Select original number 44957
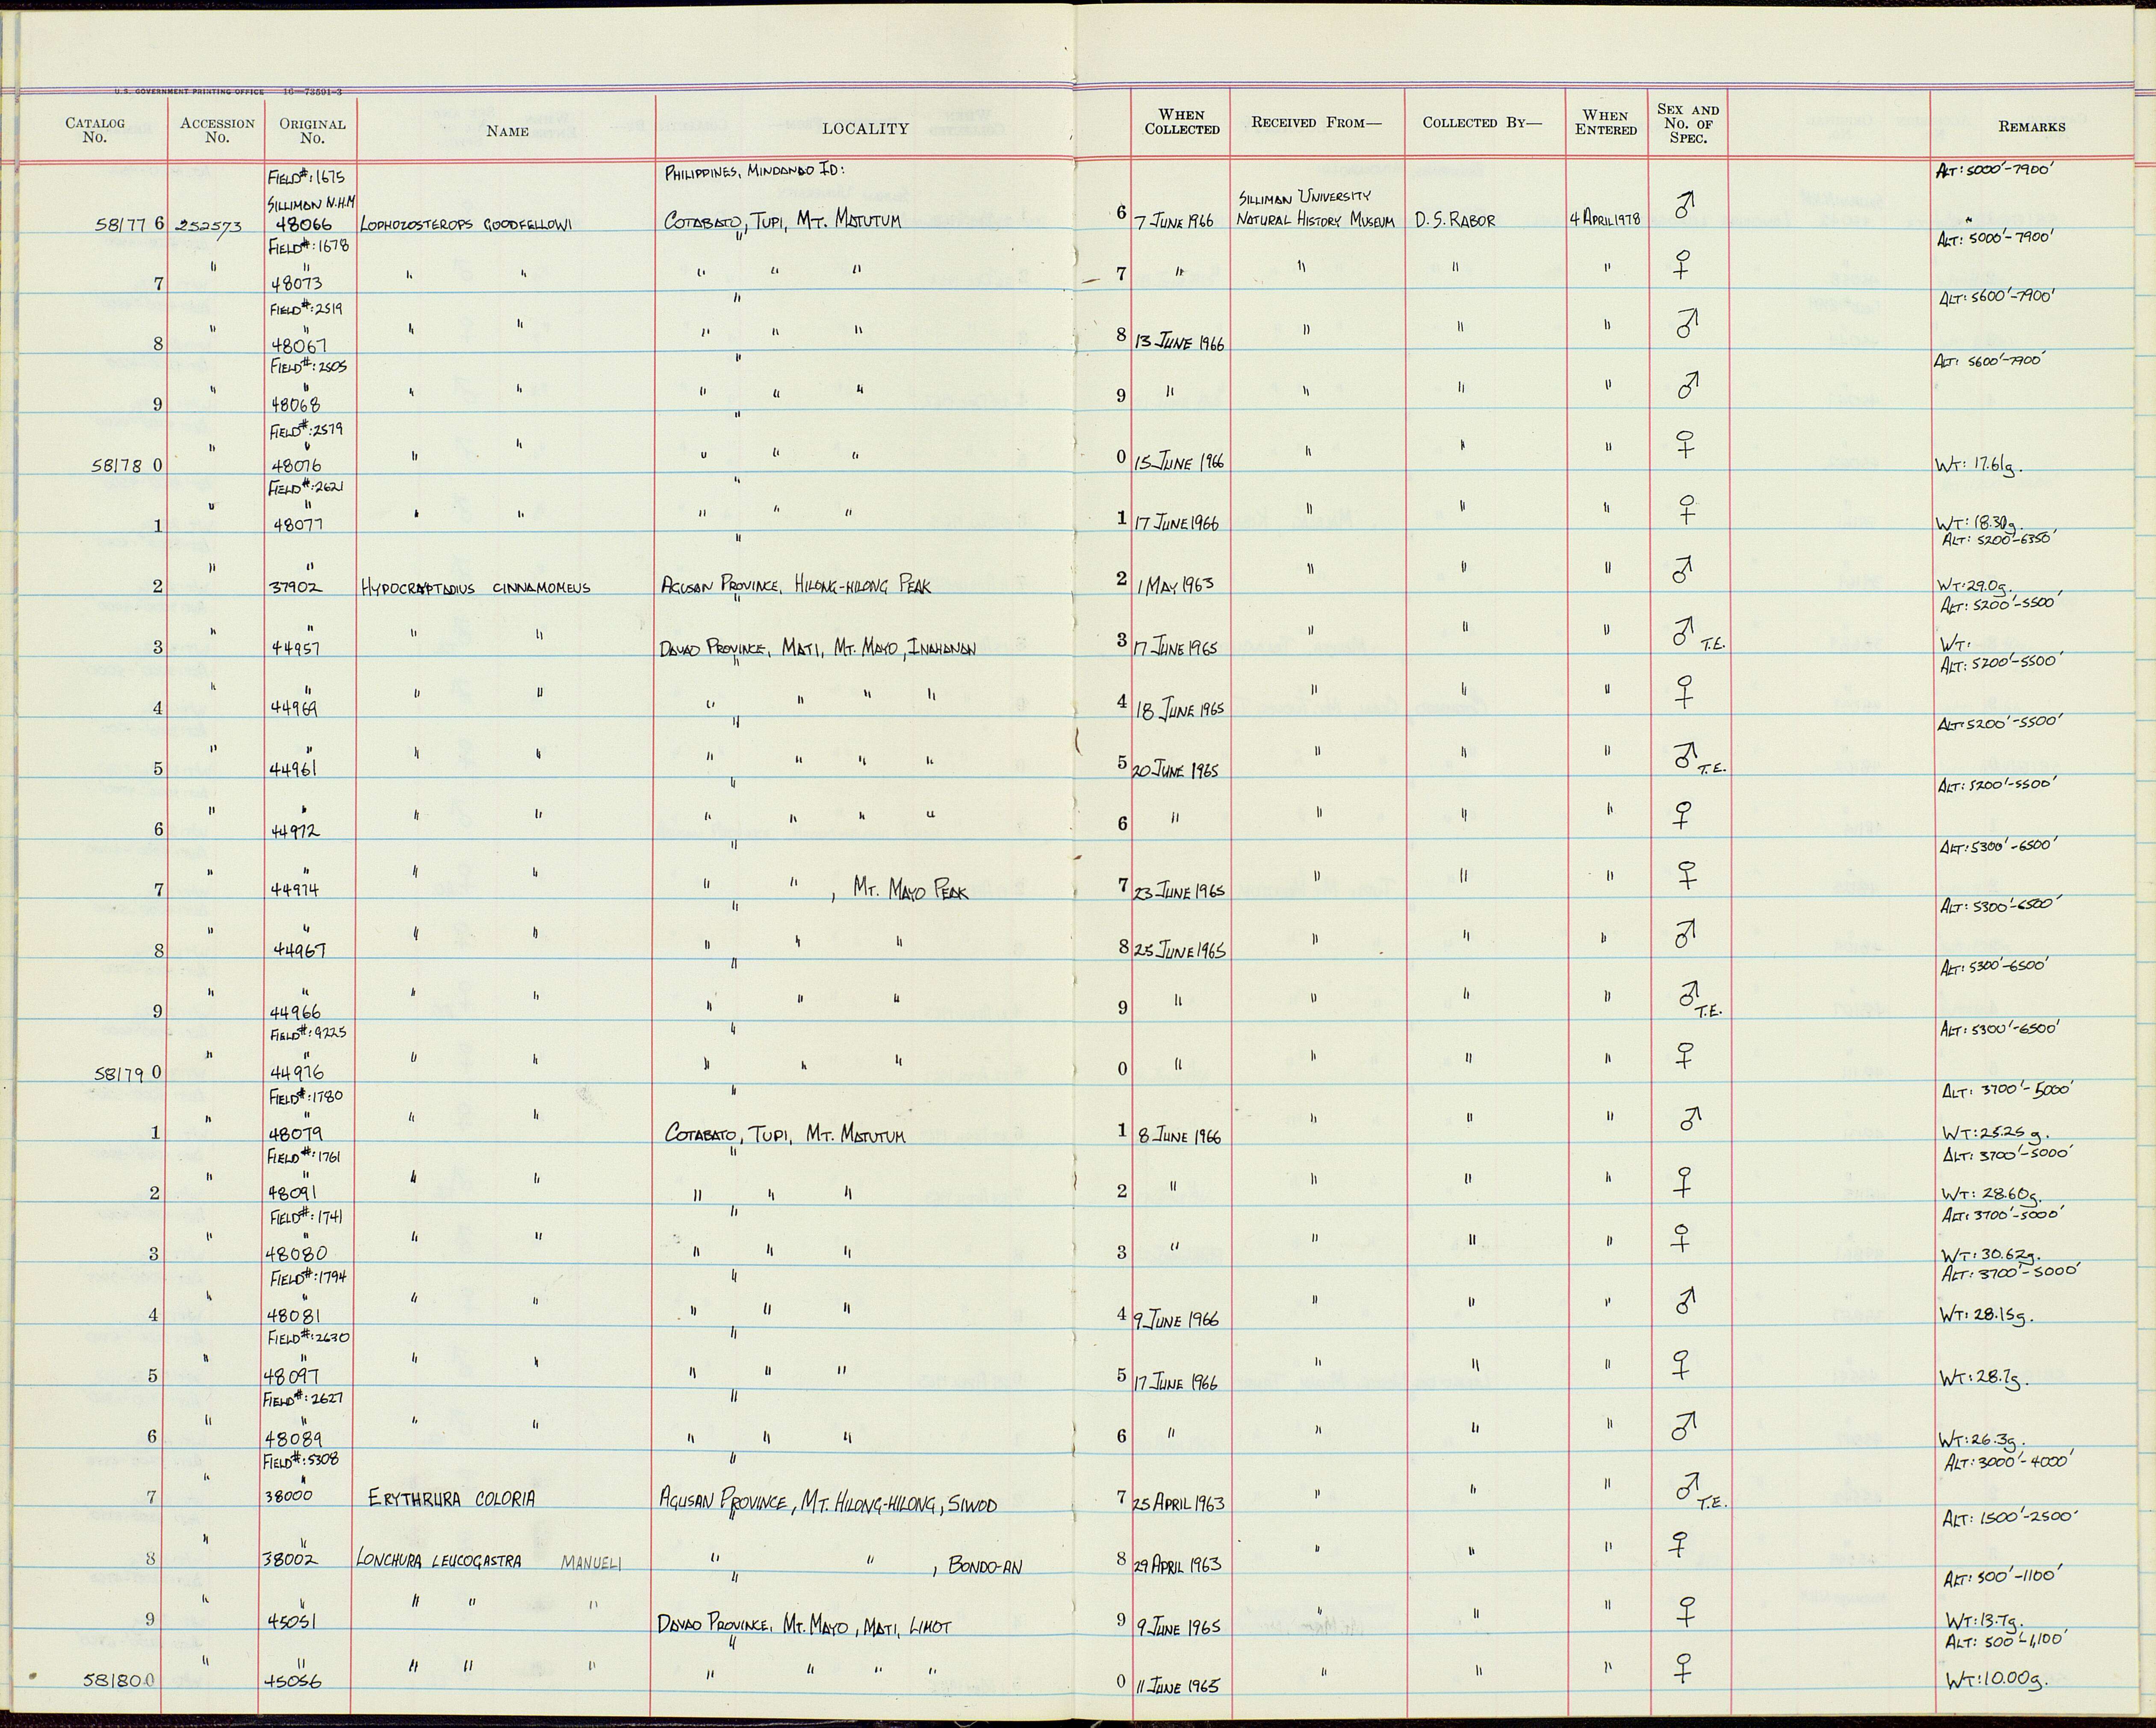This screenshot has height=1728, width=2156. tap(295, 648)
